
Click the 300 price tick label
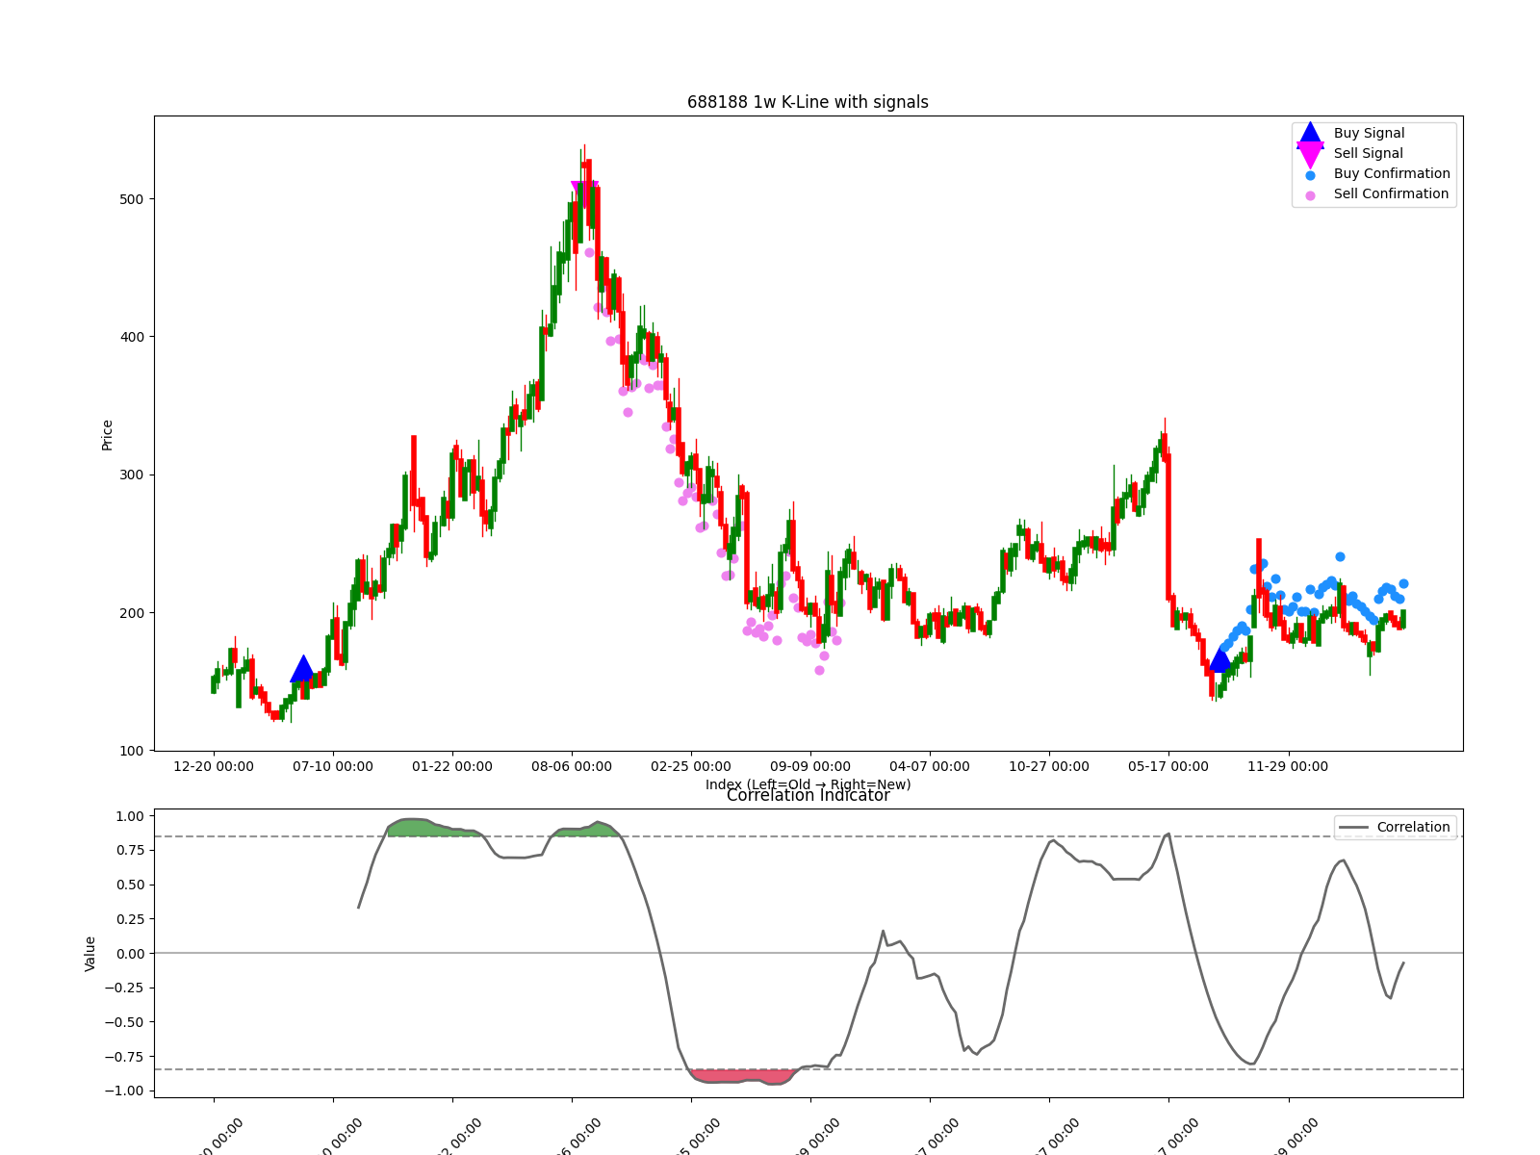point(132,475)
